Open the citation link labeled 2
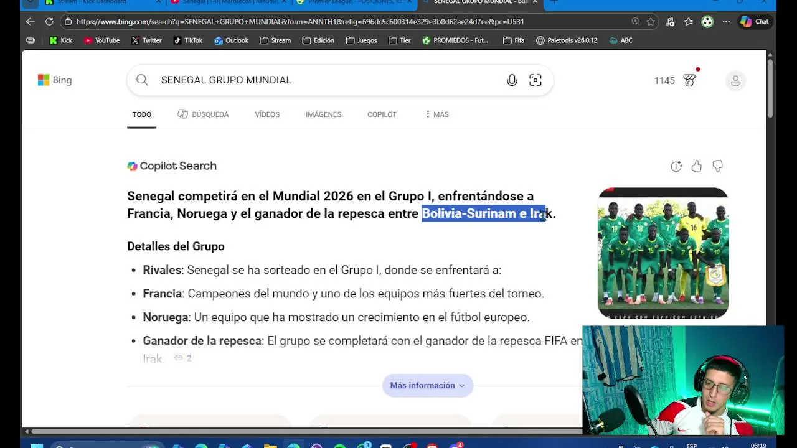The width and height of the screenshot is (797, 448). click(183, 358)
